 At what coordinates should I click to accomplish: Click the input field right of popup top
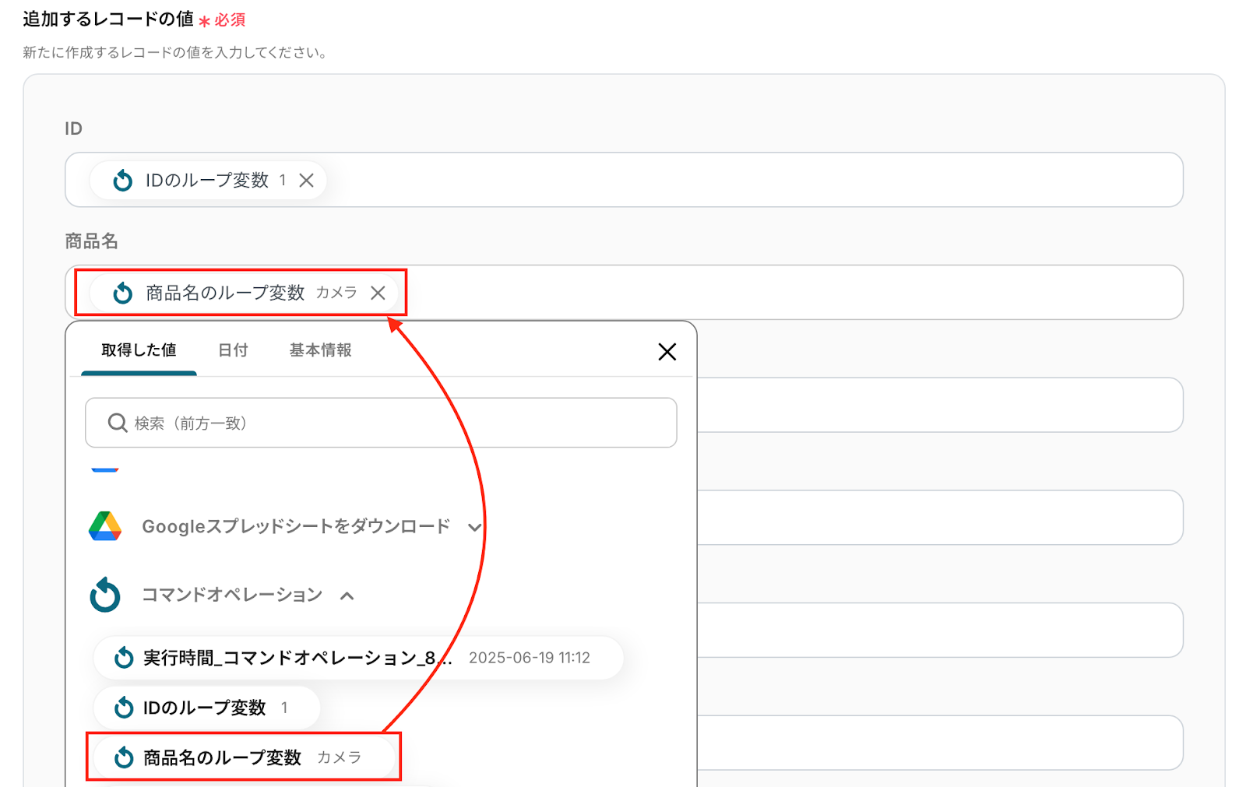pyautogui.click(x=940, y=405)
